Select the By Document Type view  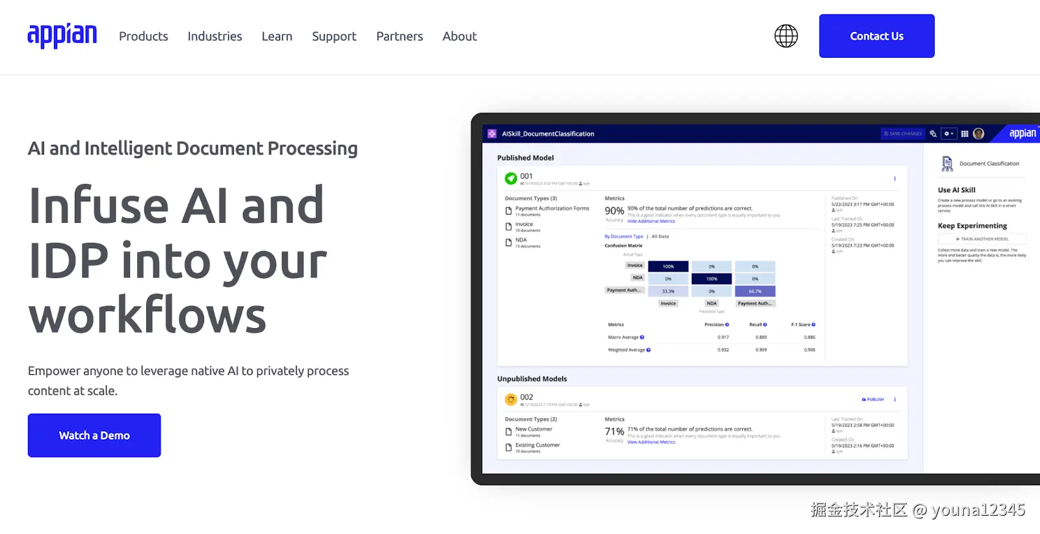pyautogui.click(x=623, y=236)
